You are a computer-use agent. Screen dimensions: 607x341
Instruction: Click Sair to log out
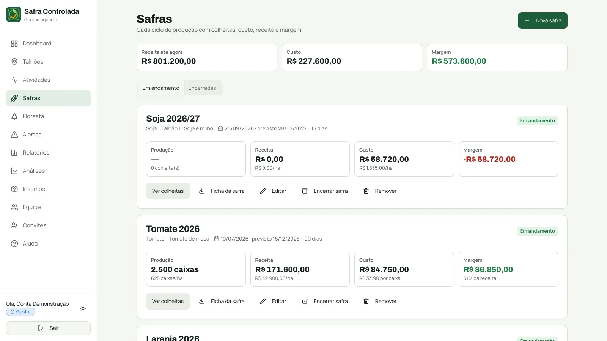pos(48,328)
